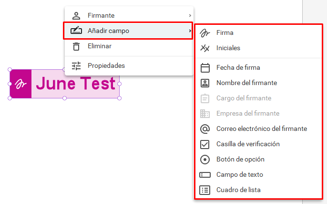Click the at-sign email icon

(x=205, y=129)
